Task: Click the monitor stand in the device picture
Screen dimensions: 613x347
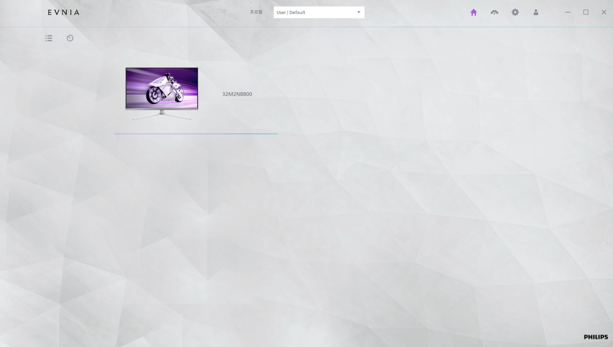Action: coord(162,115)
